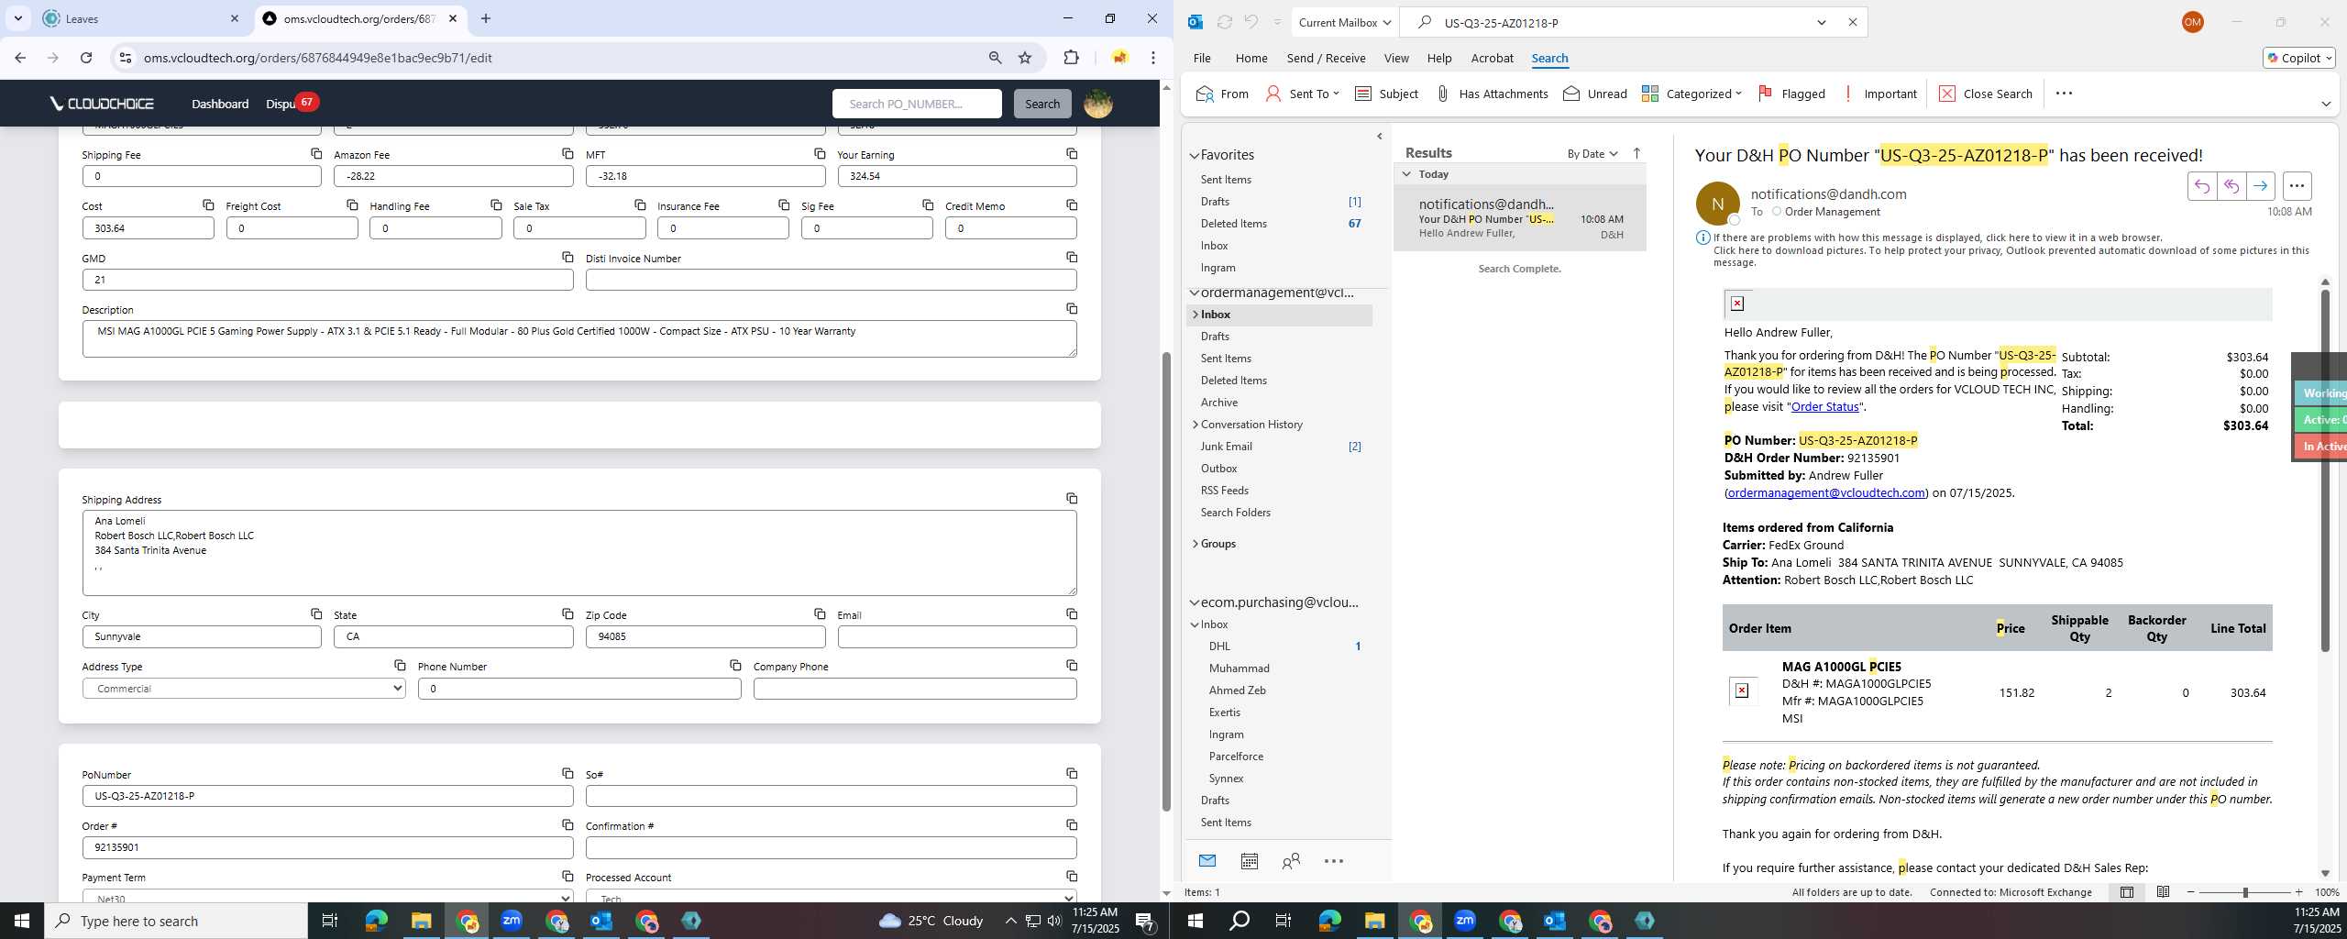Switch to the Send / Receive tab
Viewport: 2347px width, 939px height.
1326,58
